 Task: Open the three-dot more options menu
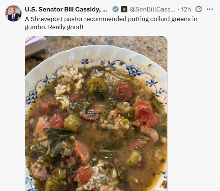pos(210,9)
